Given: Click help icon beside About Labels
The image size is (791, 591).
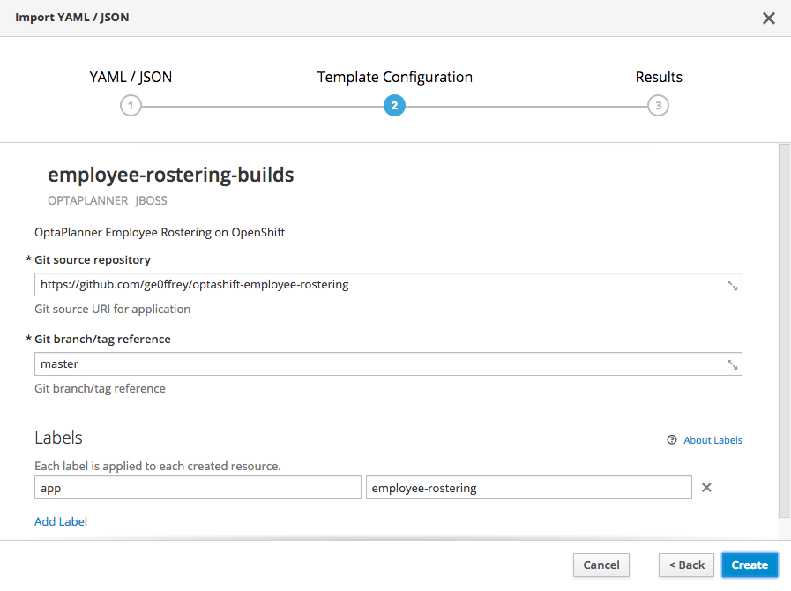Looking at the screenshot, I should (672, 440).
